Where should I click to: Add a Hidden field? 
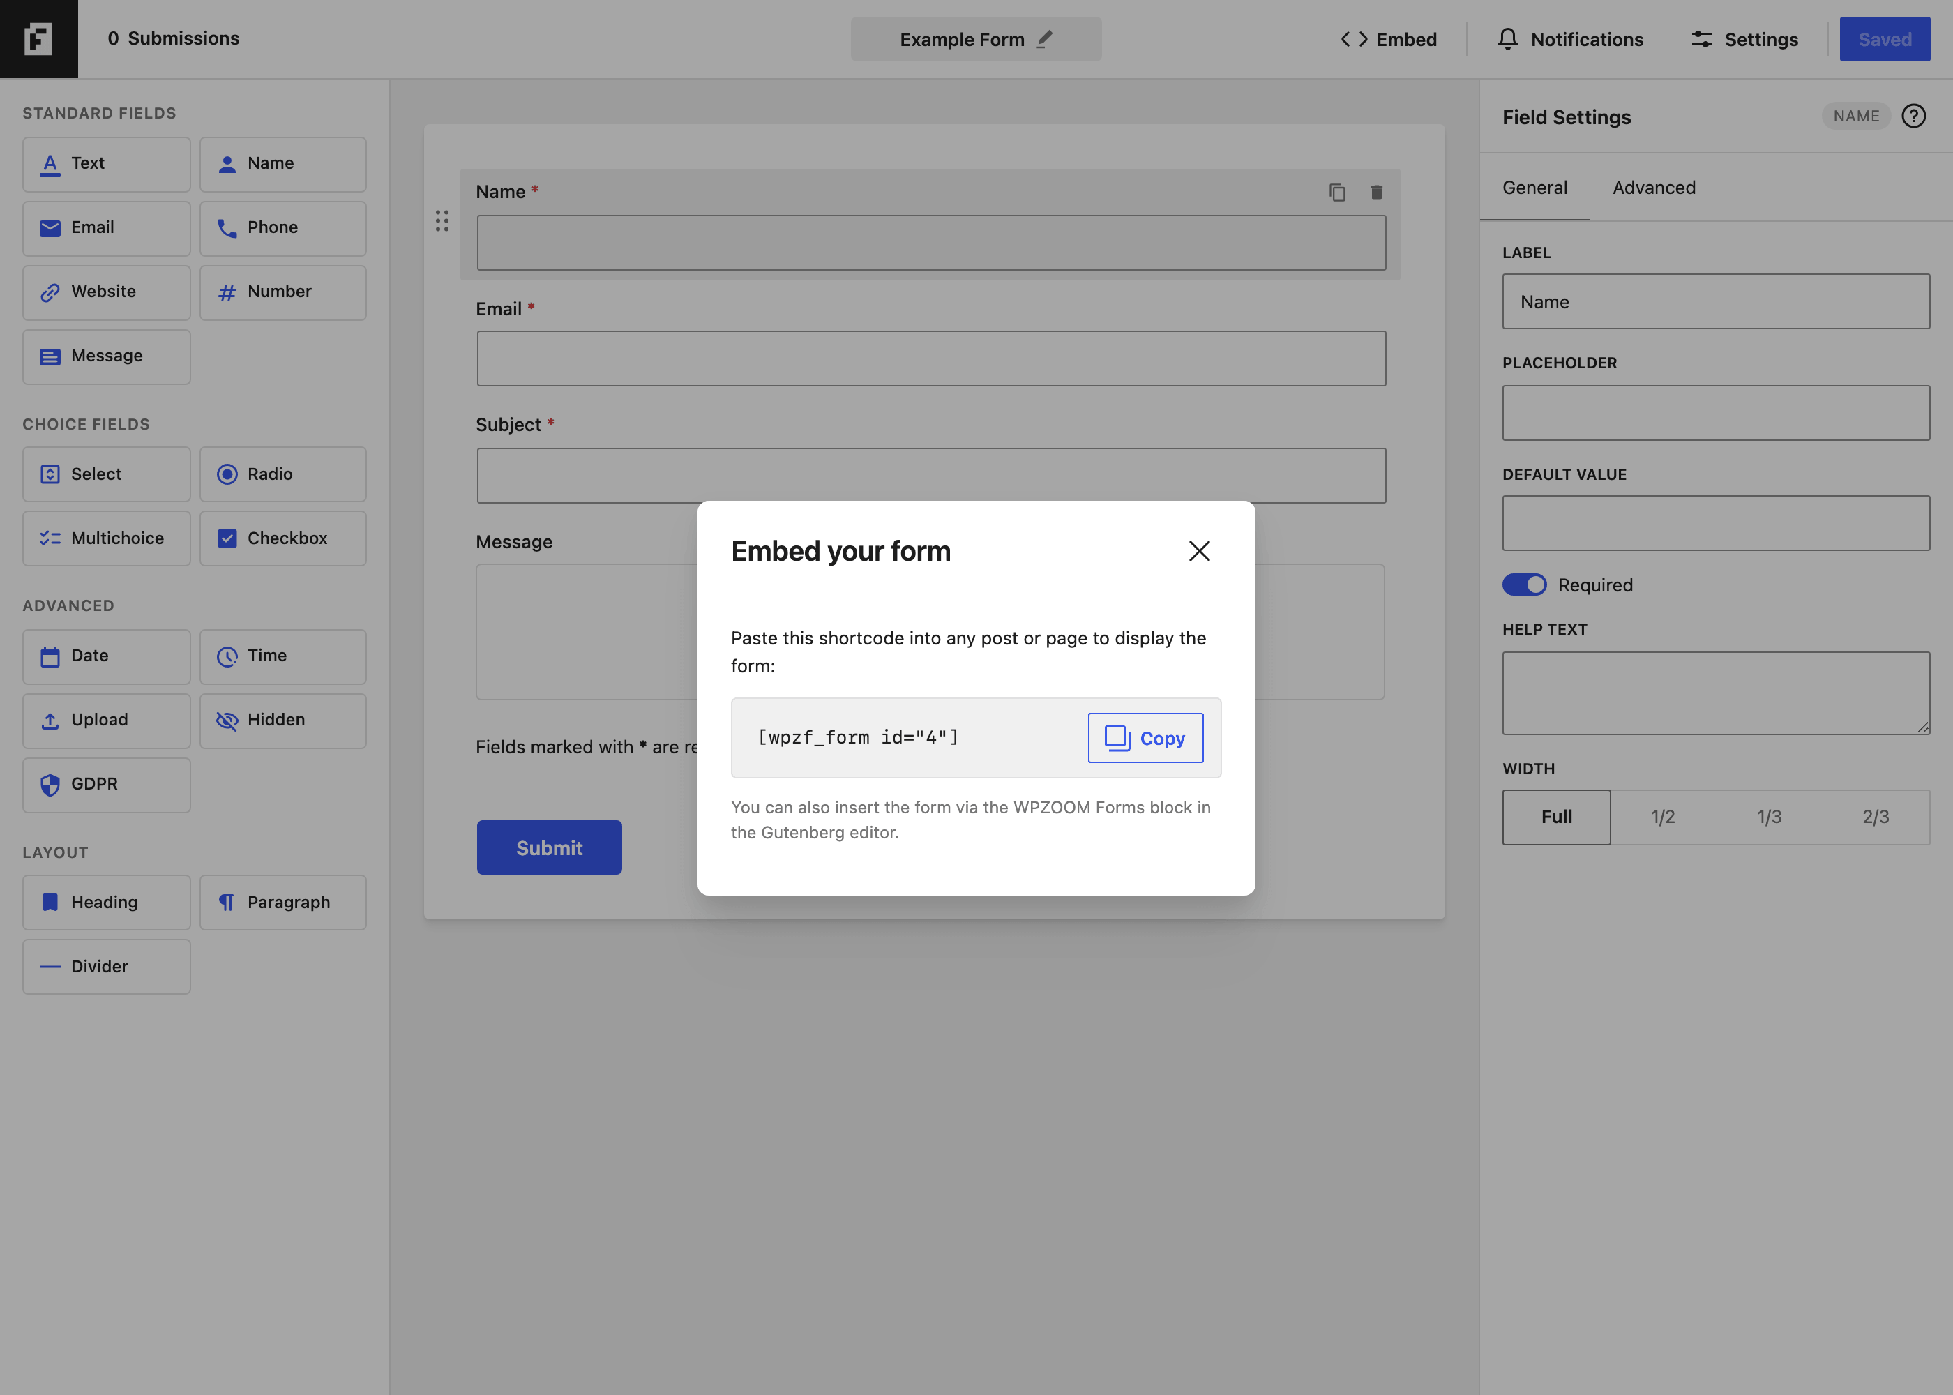282,721
